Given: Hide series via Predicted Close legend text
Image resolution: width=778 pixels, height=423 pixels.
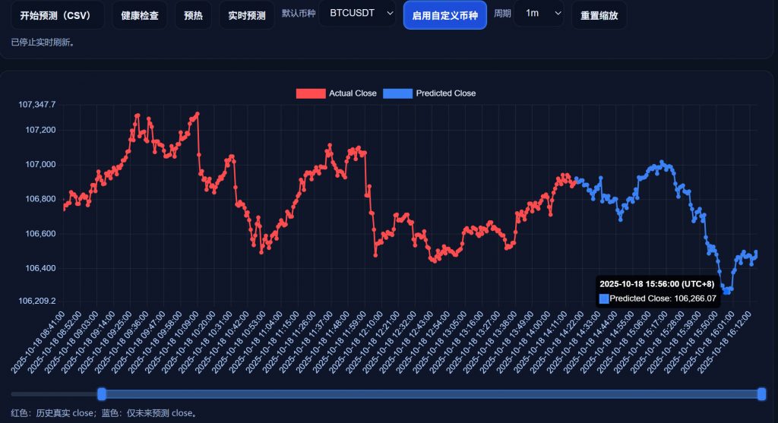Looking at the screenshot, I should [x=446, y=93].
